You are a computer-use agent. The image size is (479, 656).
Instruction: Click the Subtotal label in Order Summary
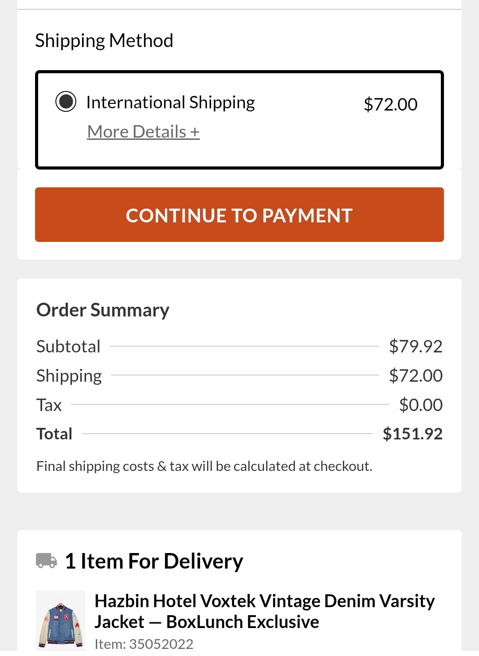[68, 347]
